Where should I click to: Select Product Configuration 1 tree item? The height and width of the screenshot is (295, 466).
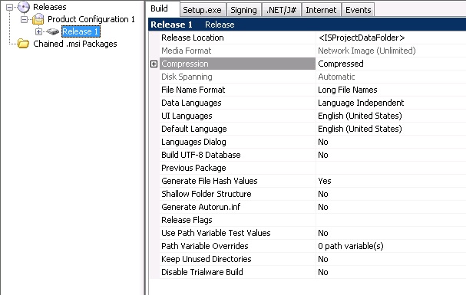91,19
